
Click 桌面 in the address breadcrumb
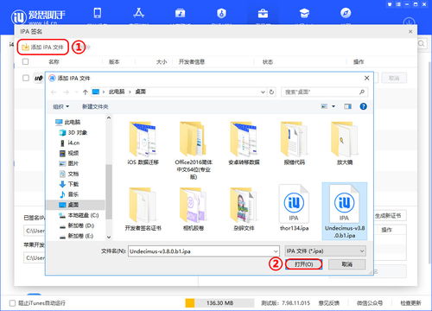pos(141,92)
